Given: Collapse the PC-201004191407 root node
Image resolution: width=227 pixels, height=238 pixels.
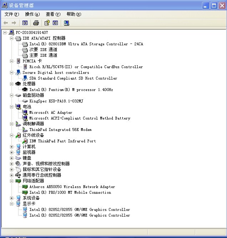Looking at the screenshot, I should [x=5, y=32].
